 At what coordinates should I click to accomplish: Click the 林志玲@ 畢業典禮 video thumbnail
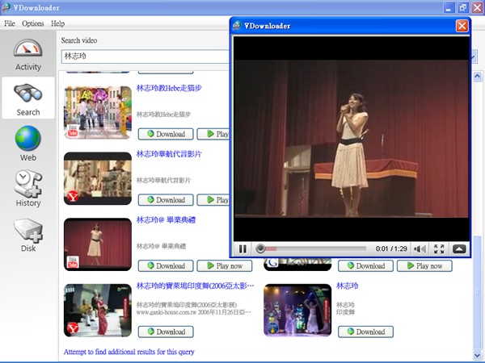click(97, 244)
